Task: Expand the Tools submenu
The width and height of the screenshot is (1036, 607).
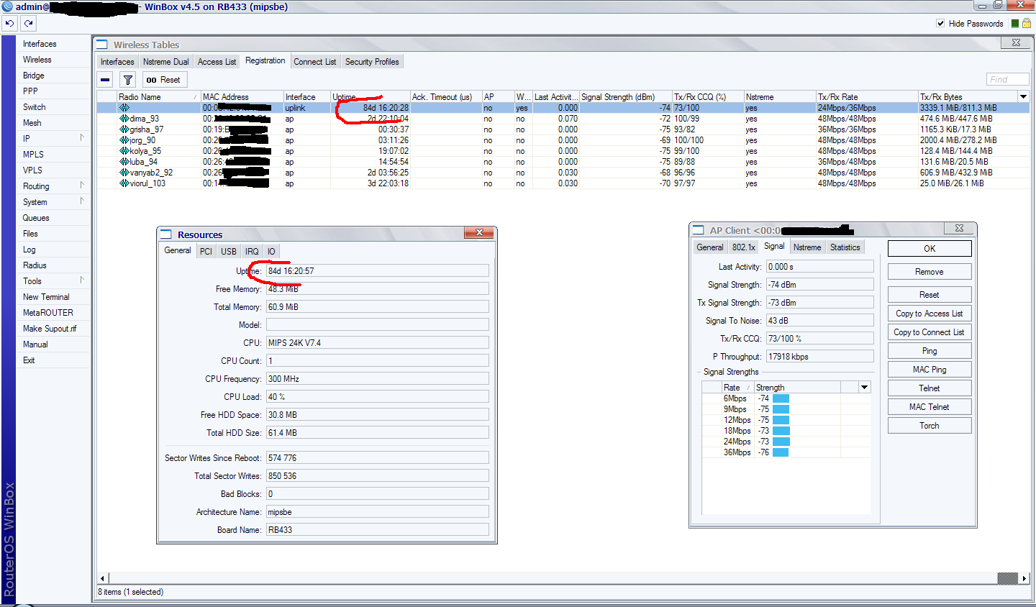Action: pyautogui.click(x=81, y=280)
